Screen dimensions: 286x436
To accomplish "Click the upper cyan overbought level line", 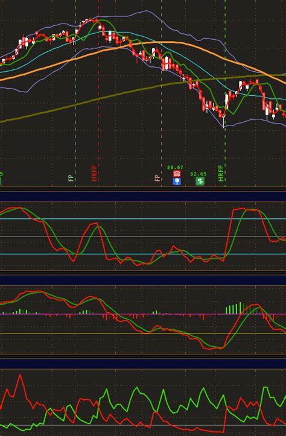I will tap(143, 219).
